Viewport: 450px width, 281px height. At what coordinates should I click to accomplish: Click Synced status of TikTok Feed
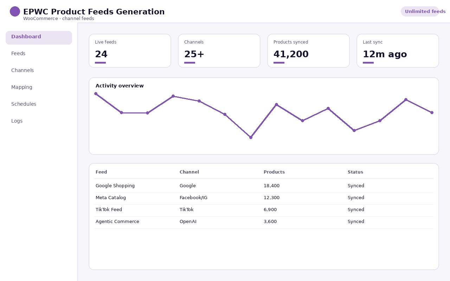point(356,210)
